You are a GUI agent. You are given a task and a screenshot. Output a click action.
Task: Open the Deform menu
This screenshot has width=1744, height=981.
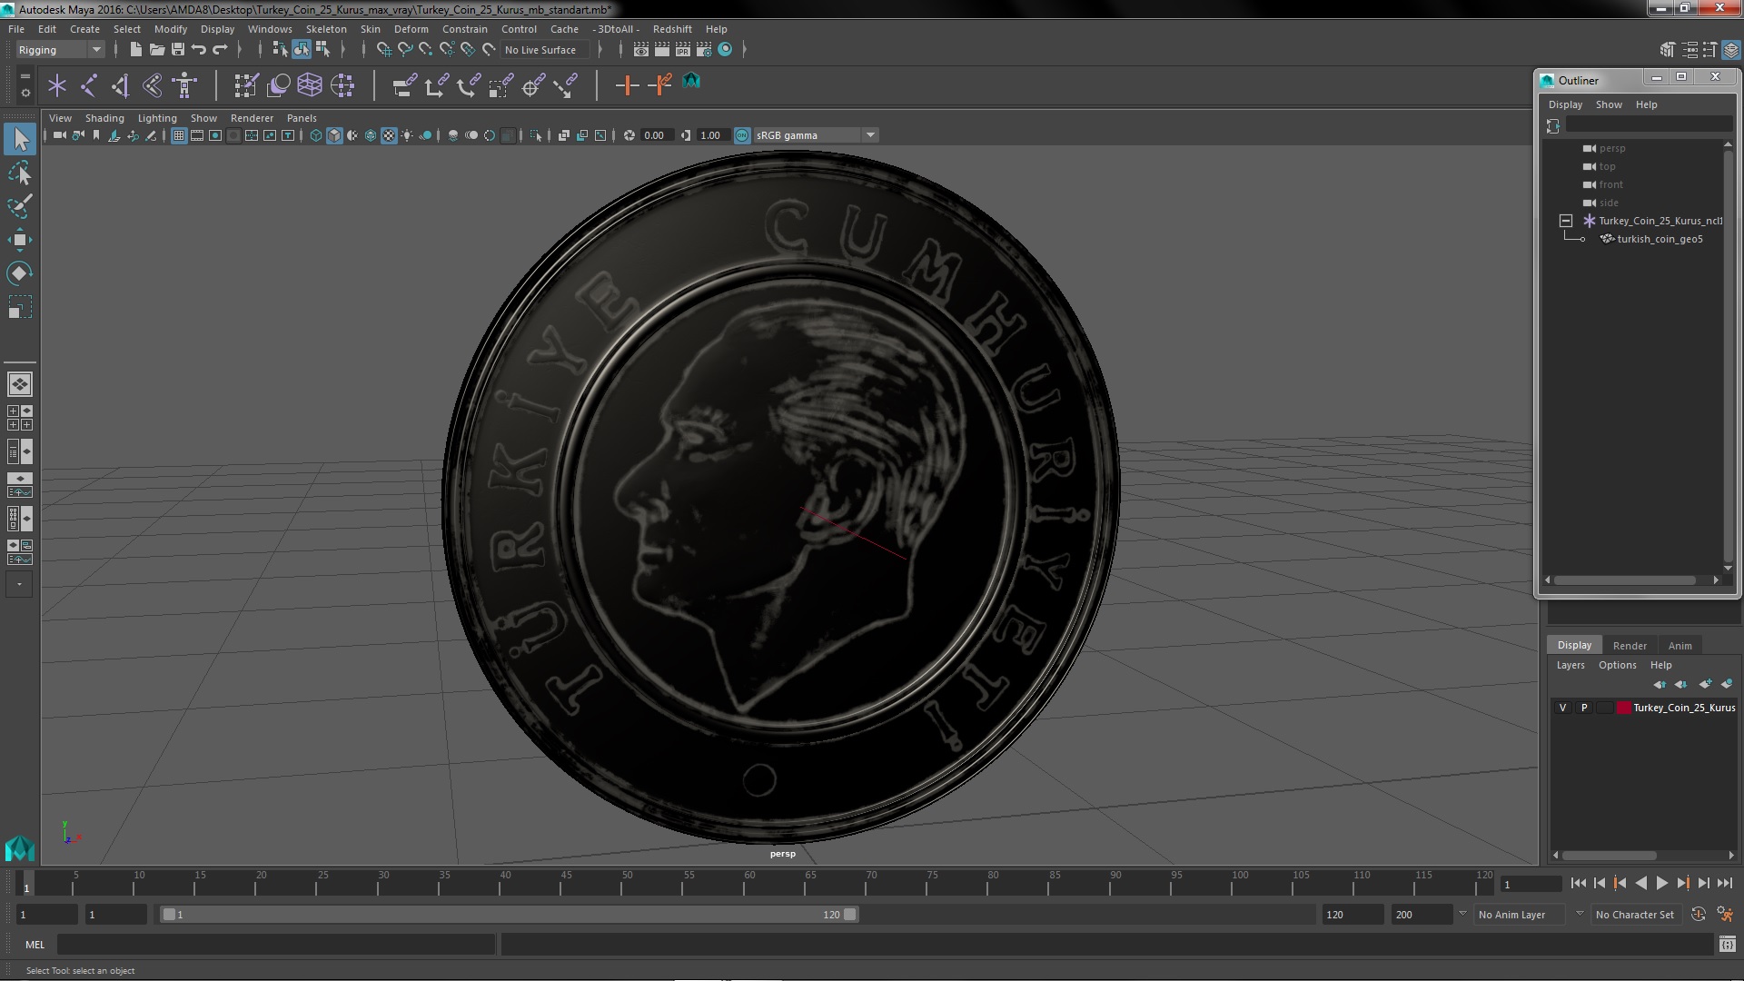411,29
